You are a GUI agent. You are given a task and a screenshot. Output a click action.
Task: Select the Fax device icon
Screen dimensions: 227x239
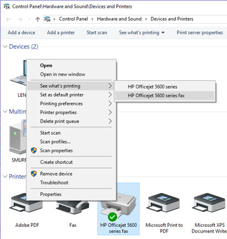point(73,207)
